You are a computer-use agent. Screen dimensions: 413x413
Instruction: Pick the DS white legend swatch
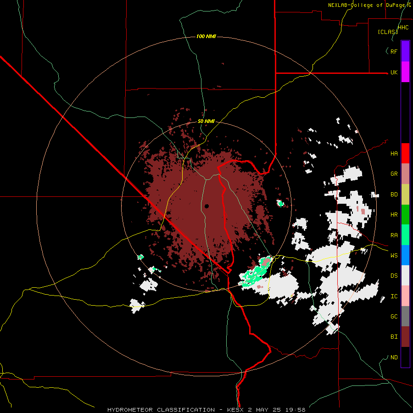click(405, 275)
